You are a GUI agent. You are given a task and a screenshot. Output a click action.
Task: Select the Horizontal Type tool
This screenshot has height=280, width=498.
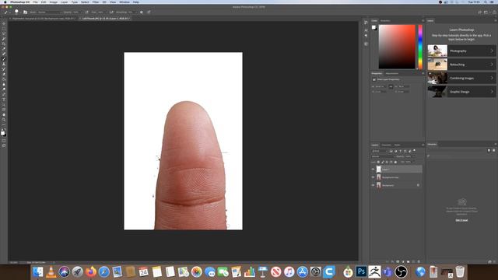coord(4,100)
